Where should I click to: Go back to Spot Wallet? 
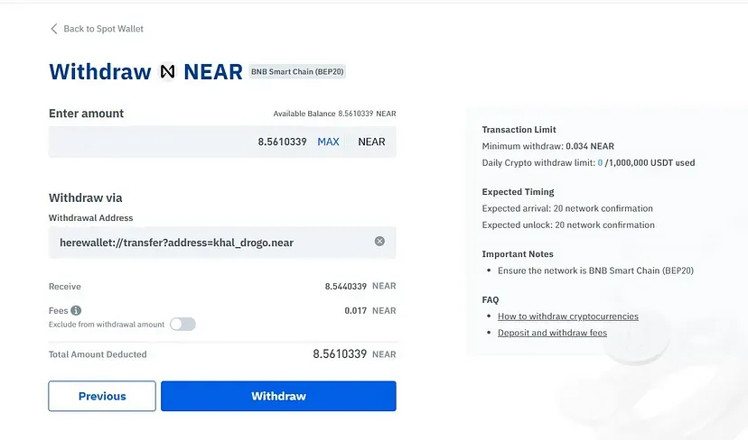97,29
